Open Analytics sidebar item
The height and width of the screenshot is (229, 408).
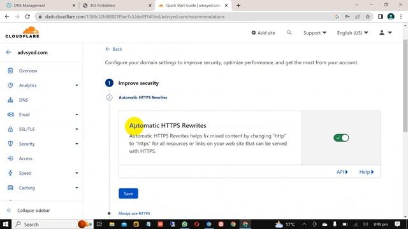point(27,85)
